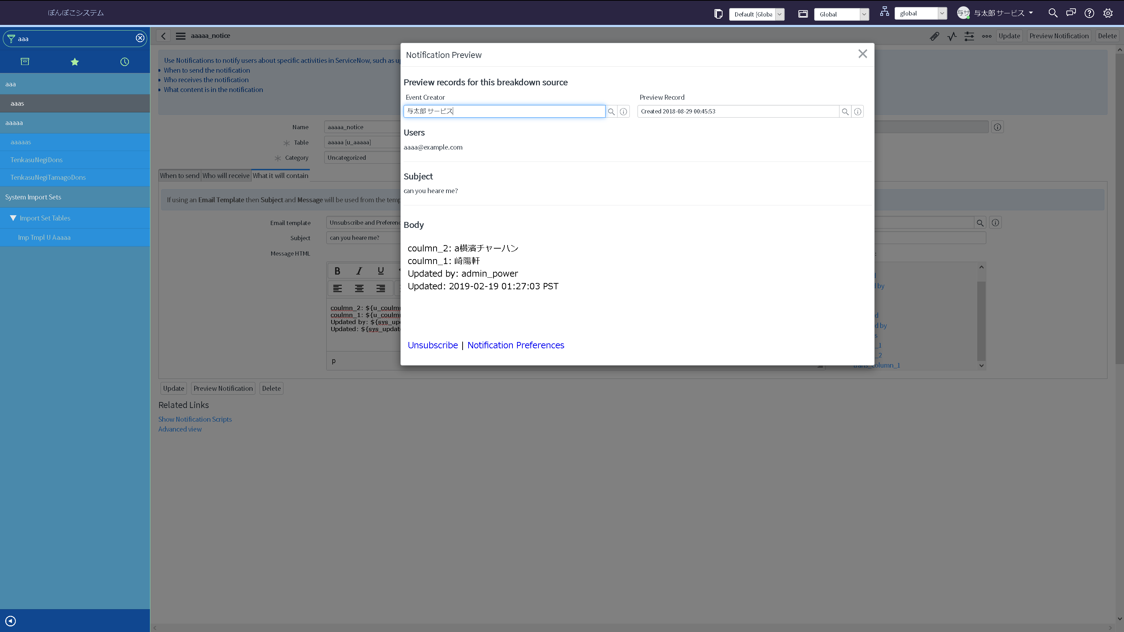This screenshot has height=632, width=1124.
Task: Open the help question mark icon
Action: tap(1089, 13)
